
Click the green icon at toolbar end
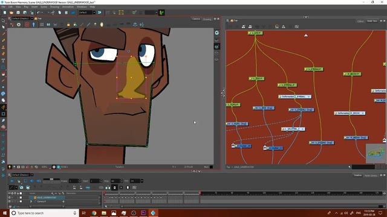(161, 13)
